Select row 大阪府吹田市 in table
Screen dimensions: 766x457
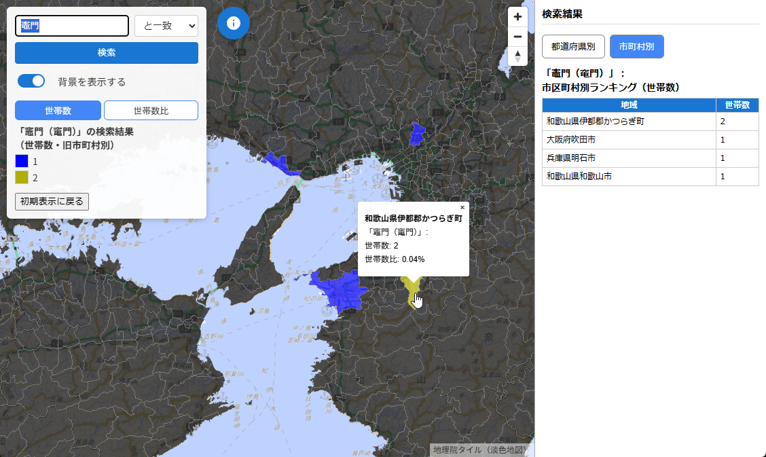pyautogui.click(x=651, y=140)
